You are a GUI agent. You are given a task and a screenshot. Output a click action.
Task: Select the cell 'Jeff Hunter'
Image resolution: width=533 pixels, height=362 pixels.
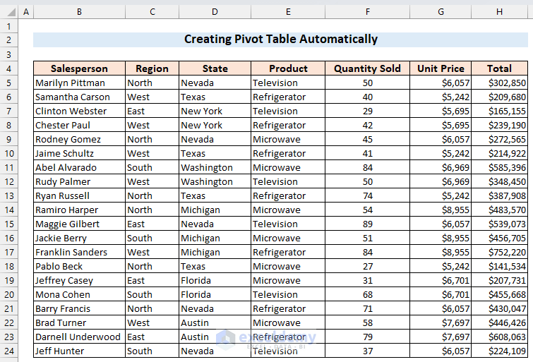[x=79, y=351]
